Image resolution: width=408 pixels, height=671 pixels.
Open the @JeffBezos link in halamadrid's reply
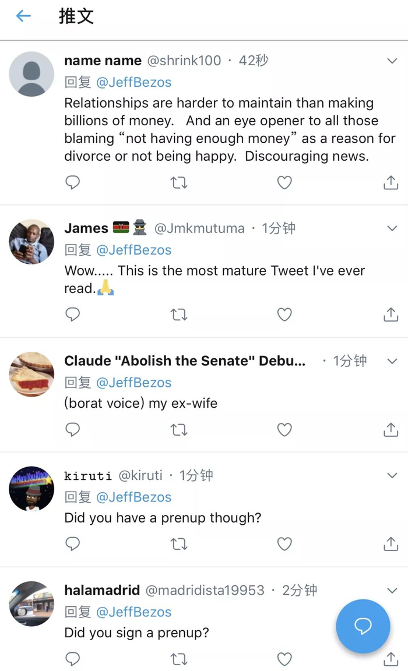click(133, 612)
